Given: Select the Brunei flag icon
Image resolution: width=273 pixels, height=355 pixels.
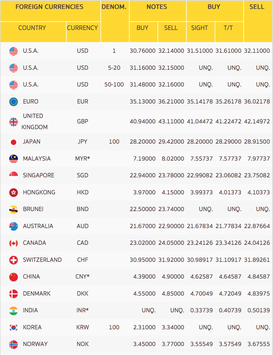Looking at the screenshot, I should click(x=14, y=209).
